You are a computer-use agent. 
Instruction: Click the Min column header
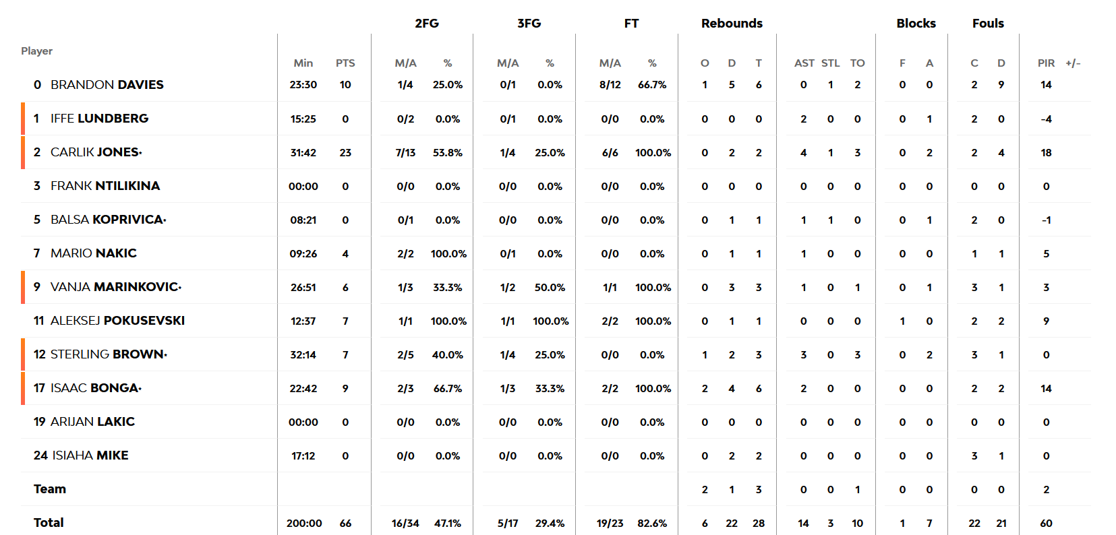tap(303, 63)
